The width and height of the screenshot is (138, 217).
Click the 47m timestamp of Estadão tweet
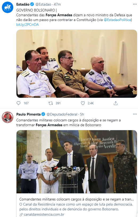(57, 4)
